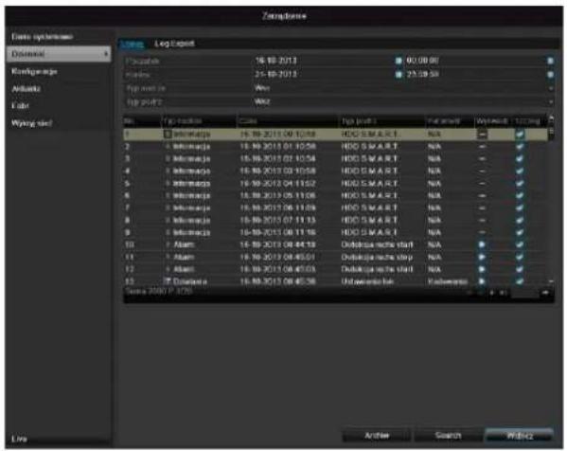The width and height of the screenshot is (567, 451).
Task: Open calendar picker for end date row
Action: click(399, 75)
